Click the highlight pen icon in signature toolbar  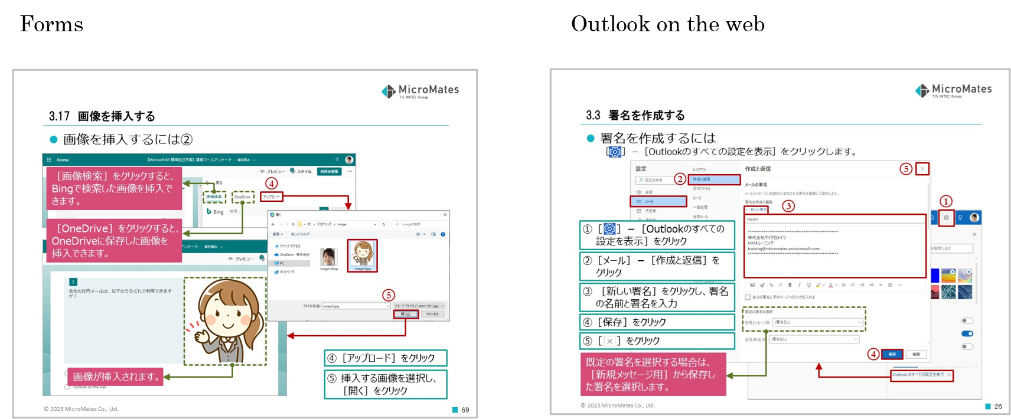click(818, 285)
